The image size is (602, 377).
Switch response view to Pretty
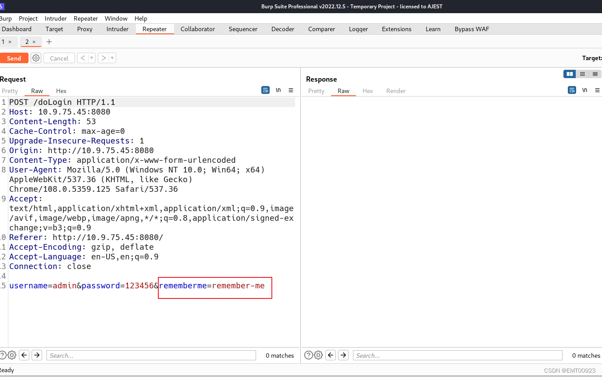[316, 91]
